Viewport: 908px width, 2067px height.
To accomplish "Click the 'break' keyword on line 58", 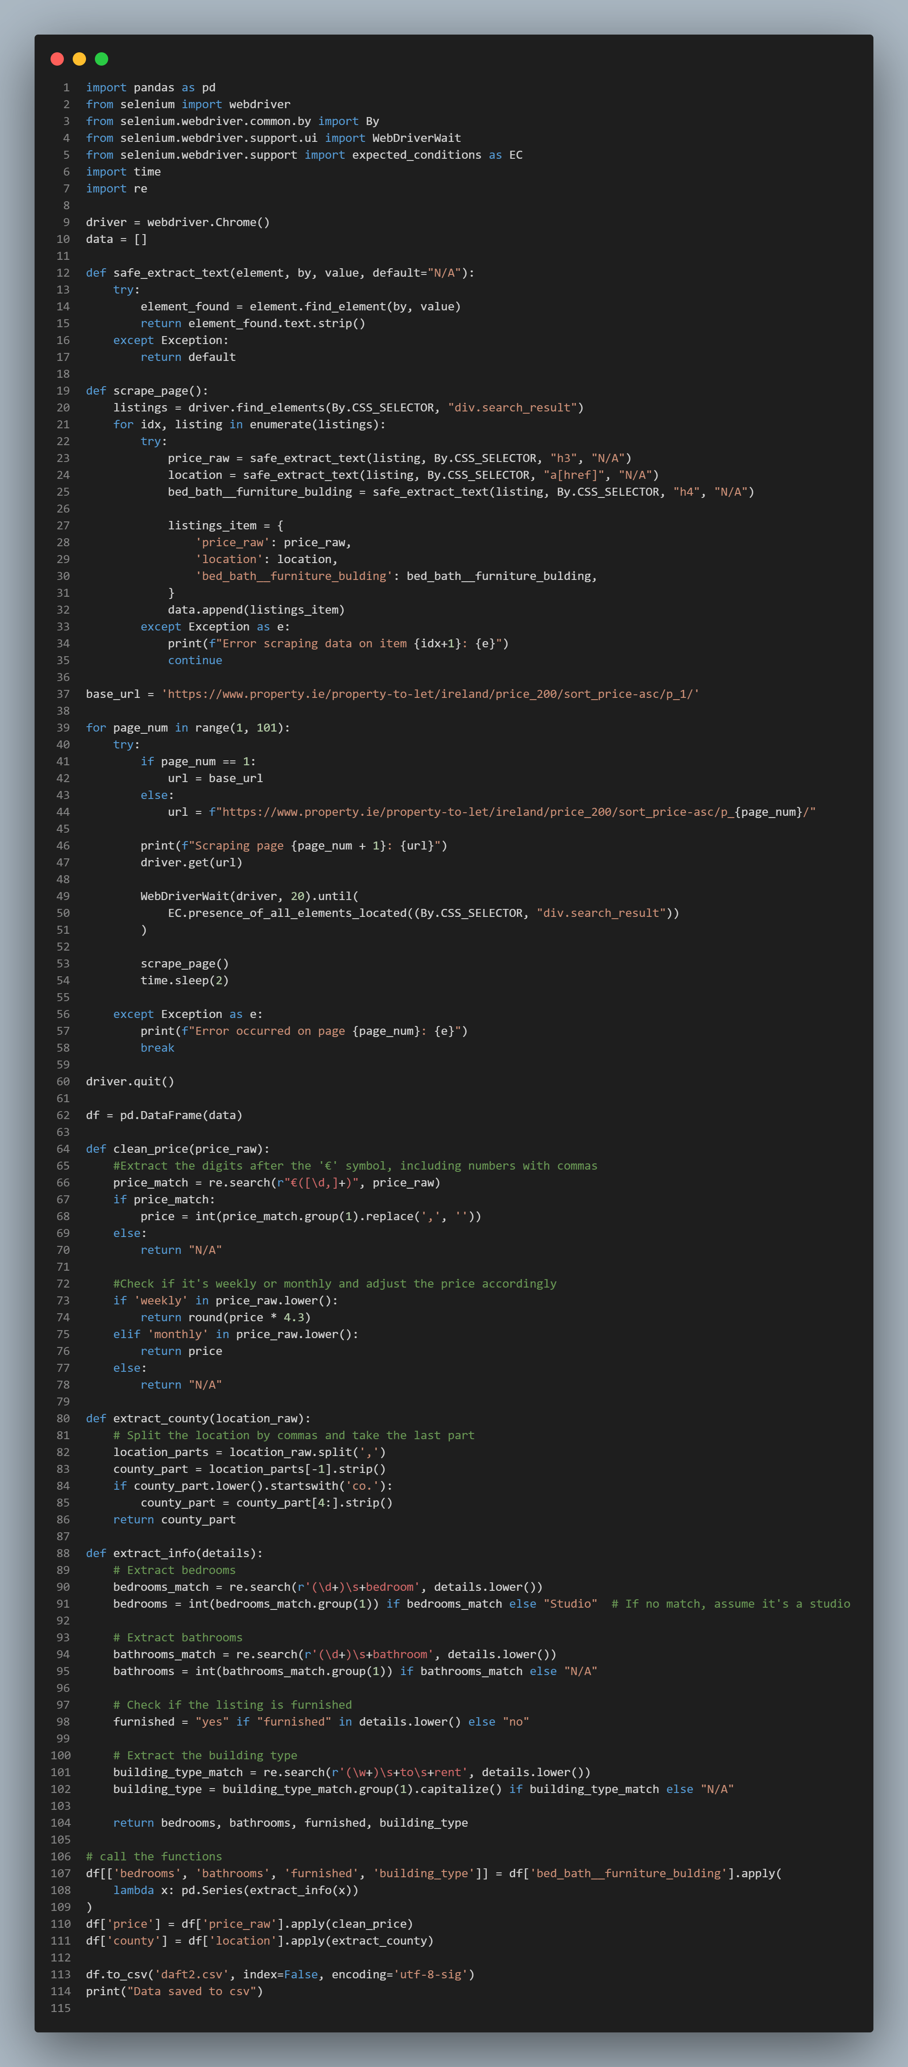I will tap(157, 1048).
